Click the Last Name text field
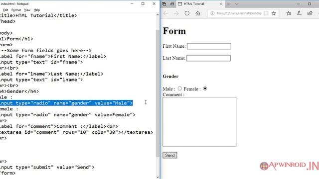Image resolution: width=319 pixels, height=179 pixels. point(208,58)
